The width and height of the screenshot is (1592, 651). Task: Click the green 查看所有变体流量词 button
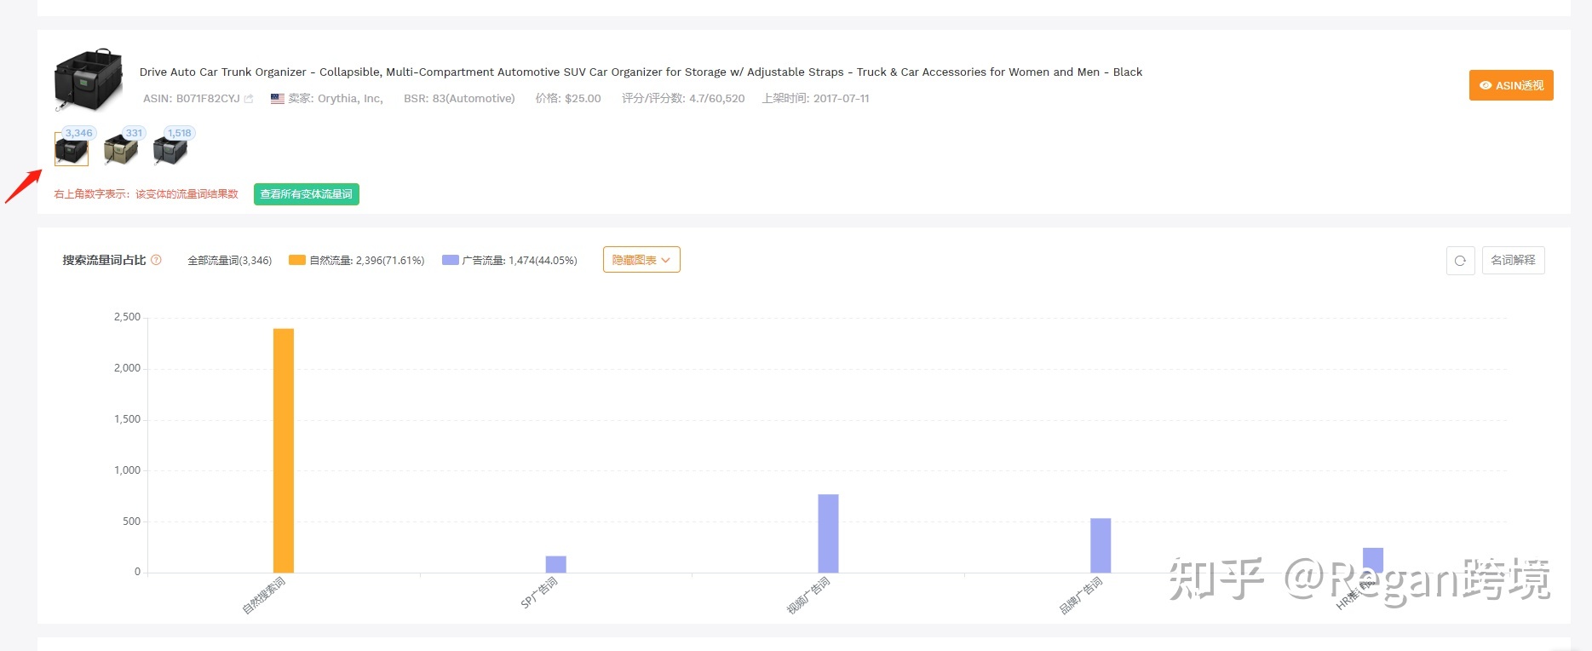tap(306, 194)
